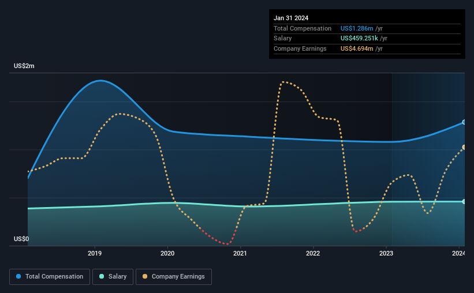This screenshot has height=293, width=474.
Task: Click the 2021 x-axis label
Action: [240, 253]
